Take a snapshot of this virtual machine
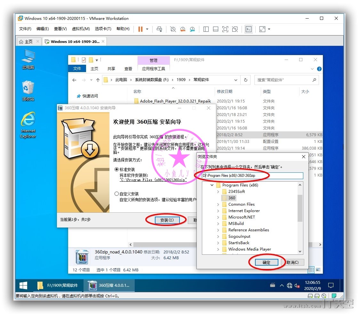Viewport: 359px width, 314px height. [x=173, y=29]
